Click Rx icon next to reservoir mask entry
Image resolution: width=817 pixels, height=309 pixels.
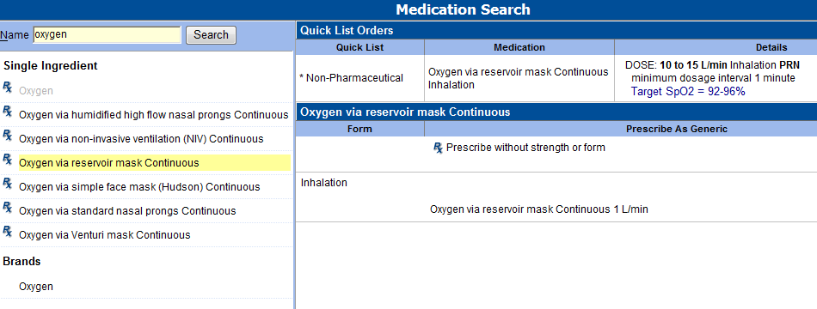(x=7, y=159)
